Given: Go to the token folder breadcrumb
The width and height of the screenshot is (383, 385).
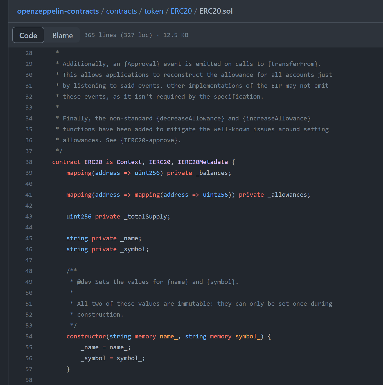Looking at the screenshot, I should (x=154, y=11).
